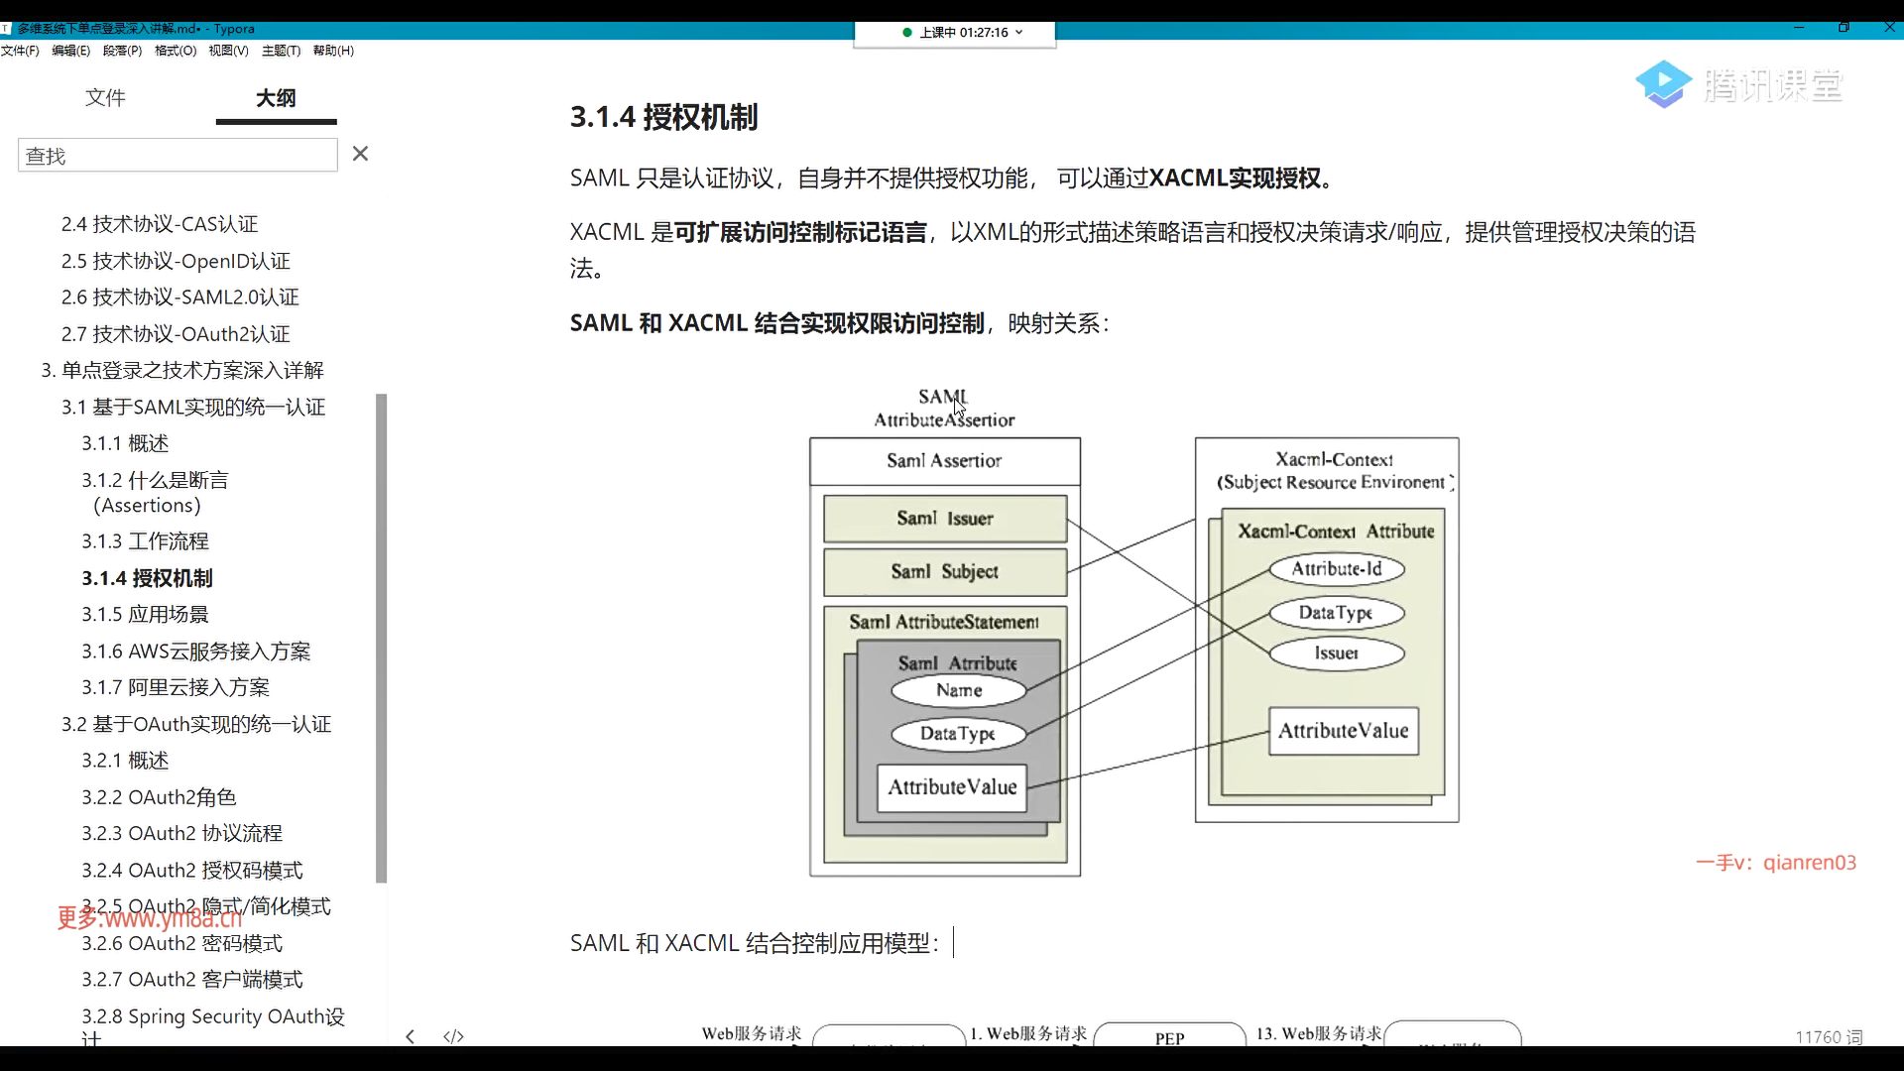
Task: Open 2.7 技术协议-OAuth2认证 outline entry
Action: 176,334
